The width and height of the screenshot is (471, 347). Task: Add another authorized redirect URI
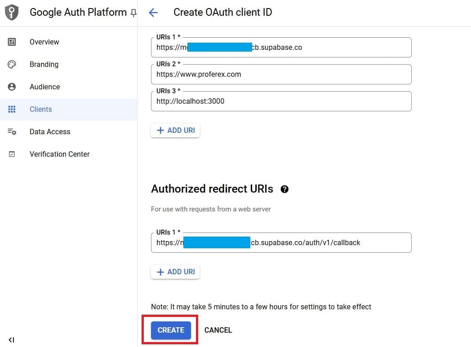[x=175, y=272]
